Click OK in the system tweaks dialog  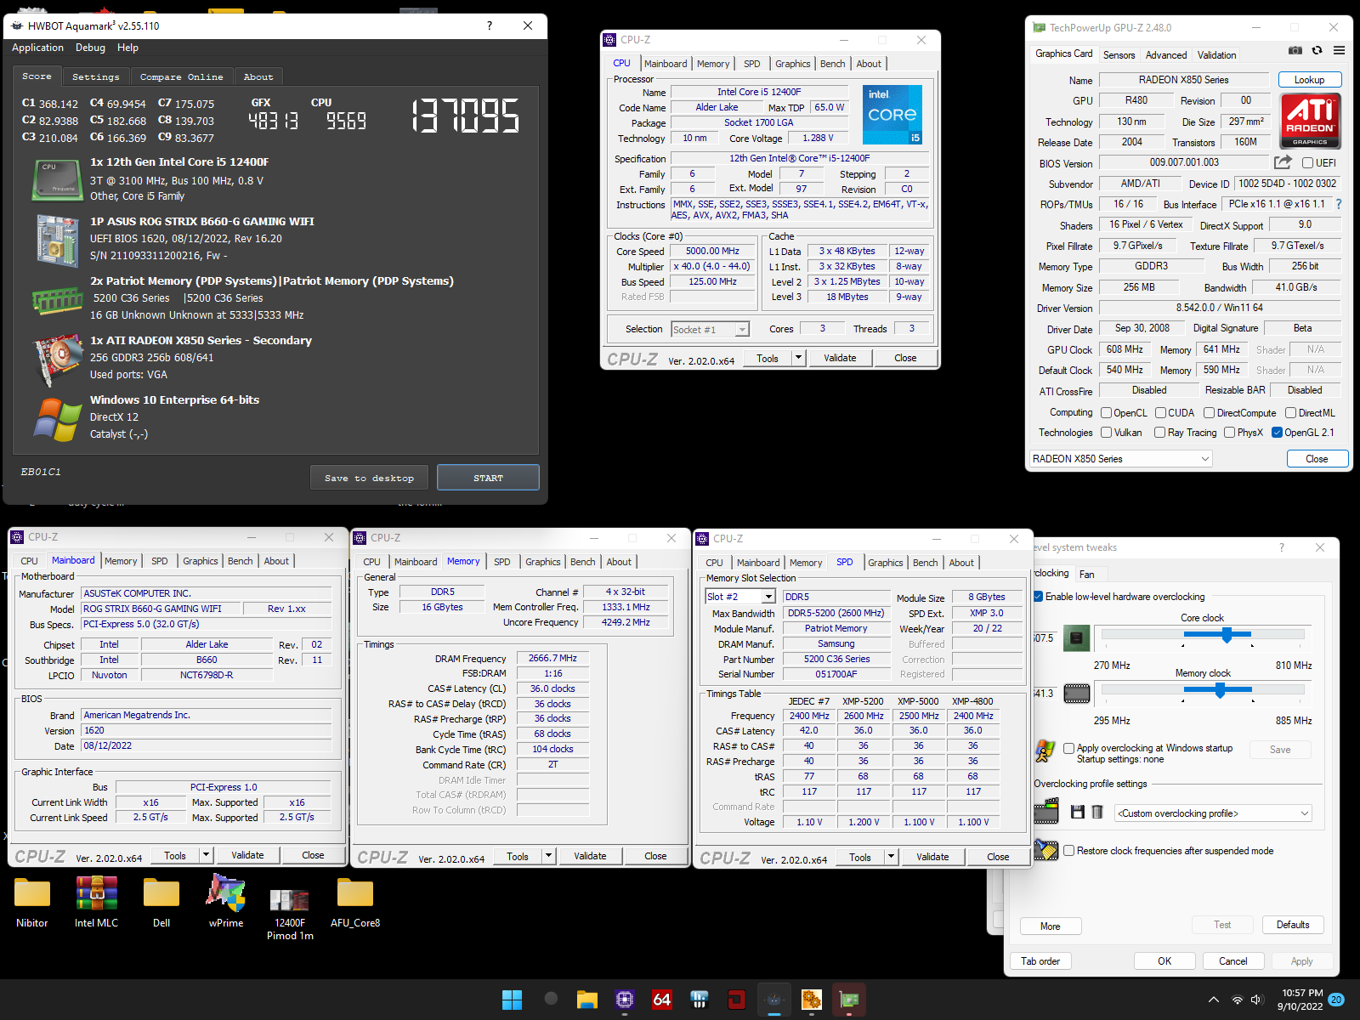(1164, 961)
